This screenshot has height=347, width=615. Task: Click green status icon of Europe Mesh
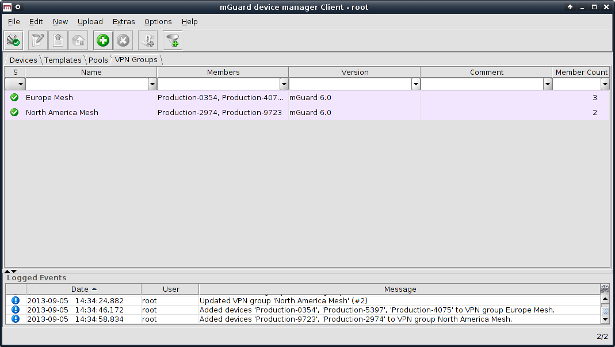click(14, 97)
